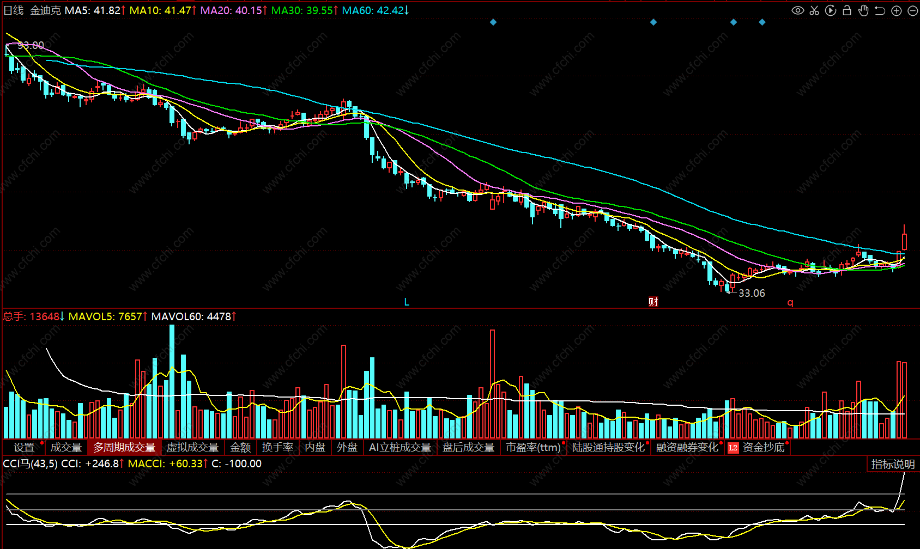This screenshot has height=549, width=920.
Task: Activate the hand pan tool
Action: point(863,10)
